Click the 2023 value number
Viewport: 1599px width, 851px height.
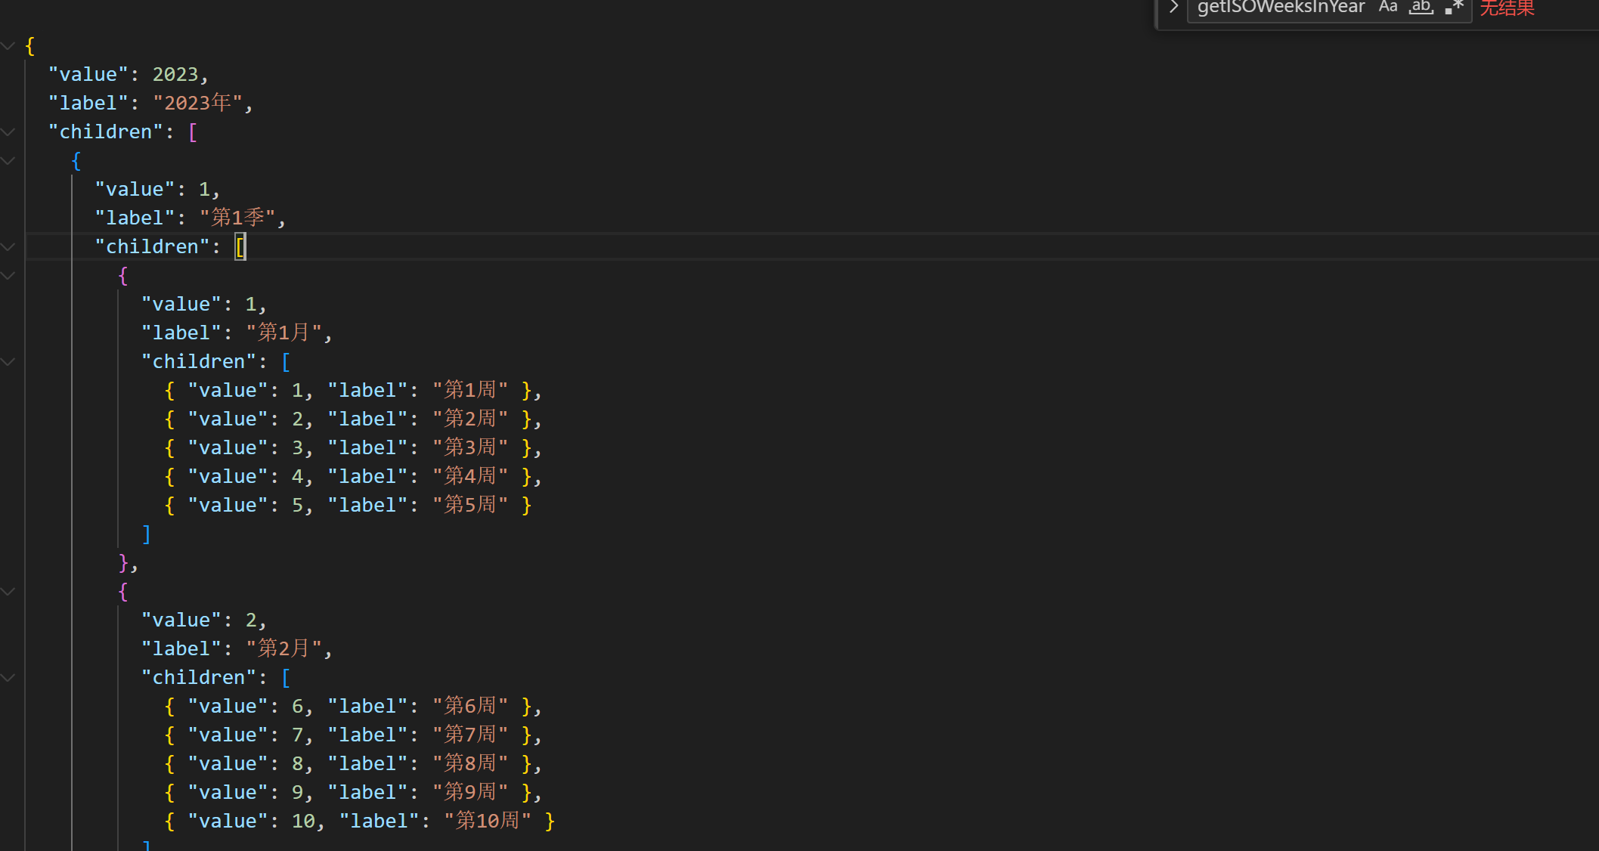pos(175,74)
